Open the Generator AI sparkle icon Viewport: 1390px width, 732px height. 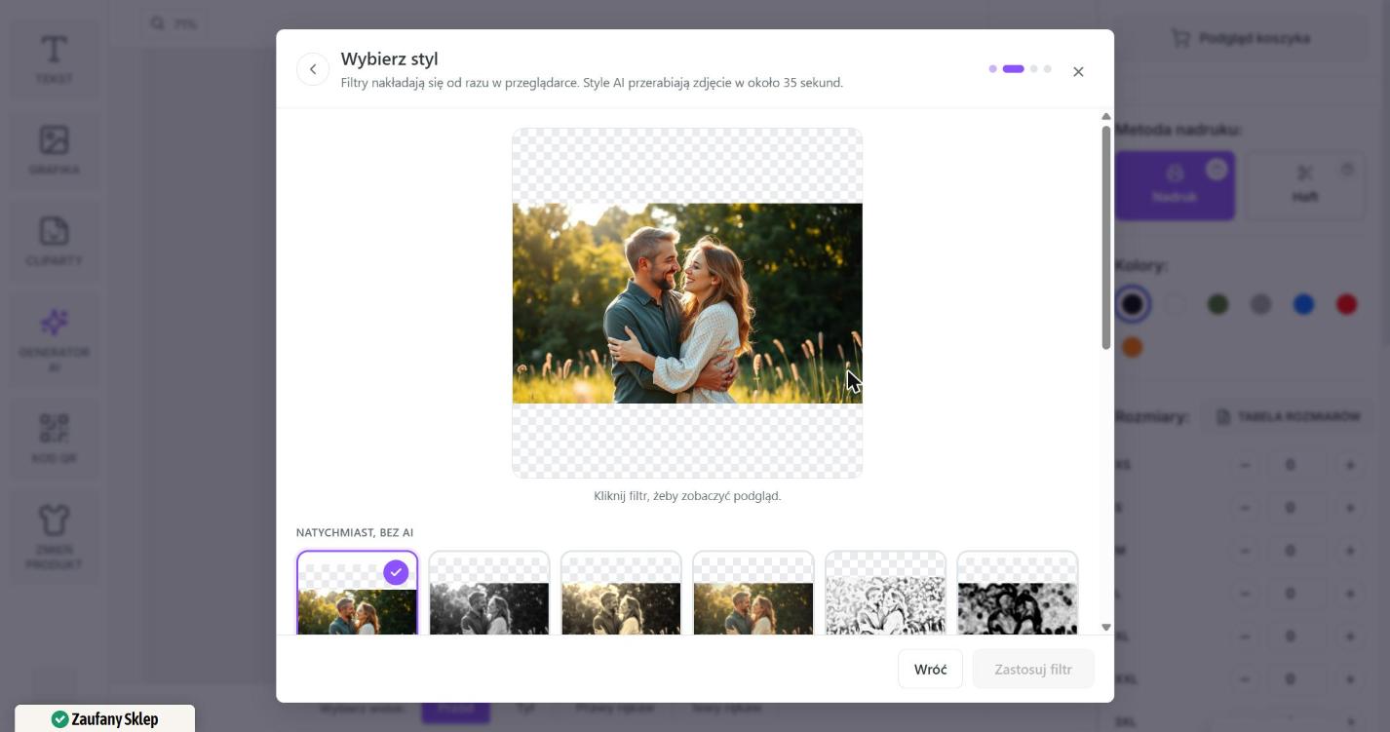(54, 340)
